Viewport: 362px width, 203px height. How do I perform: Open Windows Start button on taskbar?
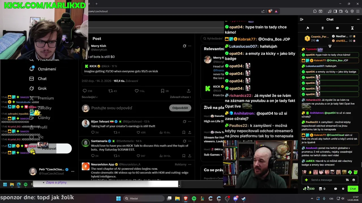118,198
